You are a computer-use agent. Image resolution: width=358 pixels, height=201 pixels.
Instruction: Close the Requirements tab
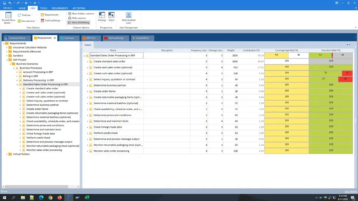tap(55, 38)
